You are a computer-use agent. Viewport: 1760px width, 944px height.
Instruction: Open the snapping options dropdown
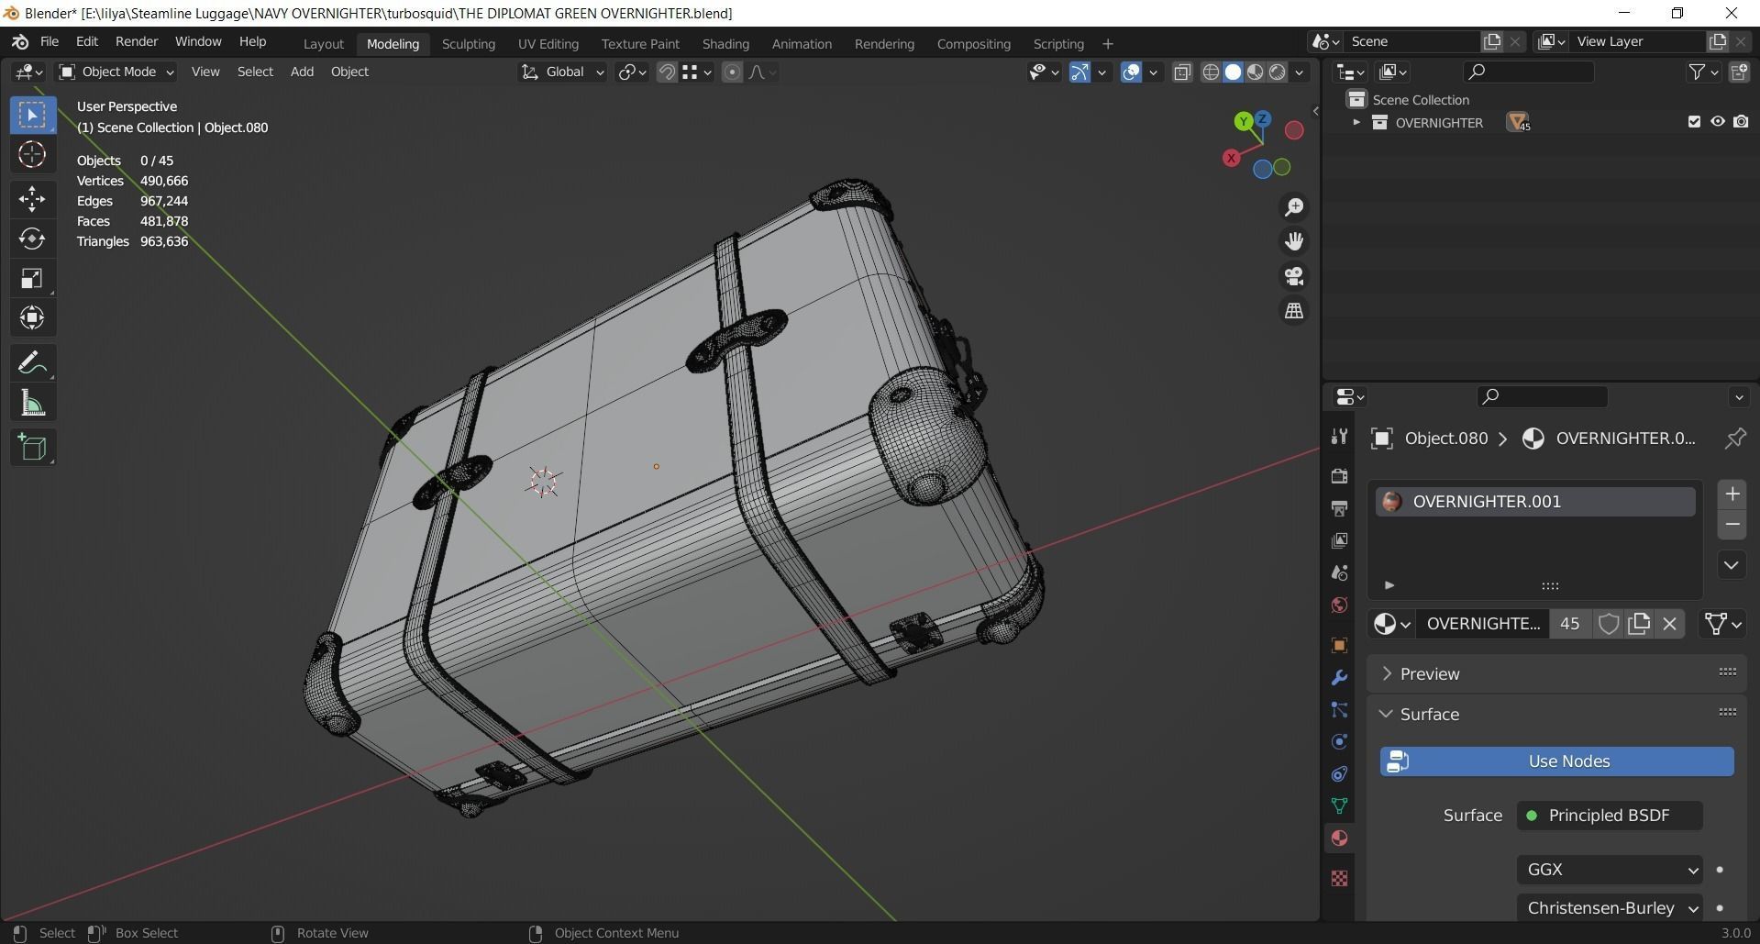tap(698, 72)
